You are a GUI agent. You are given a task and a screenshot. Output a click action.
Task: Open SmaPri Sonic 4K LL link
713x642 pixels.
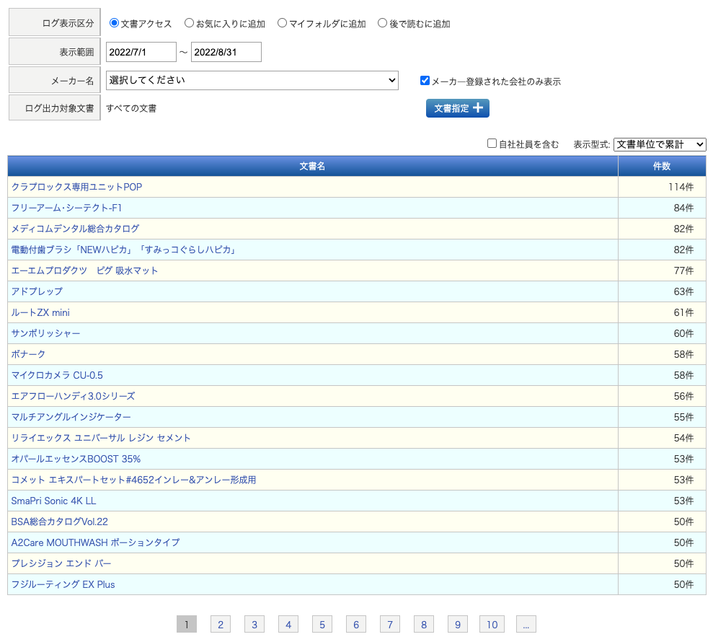(x=53, y=501)
